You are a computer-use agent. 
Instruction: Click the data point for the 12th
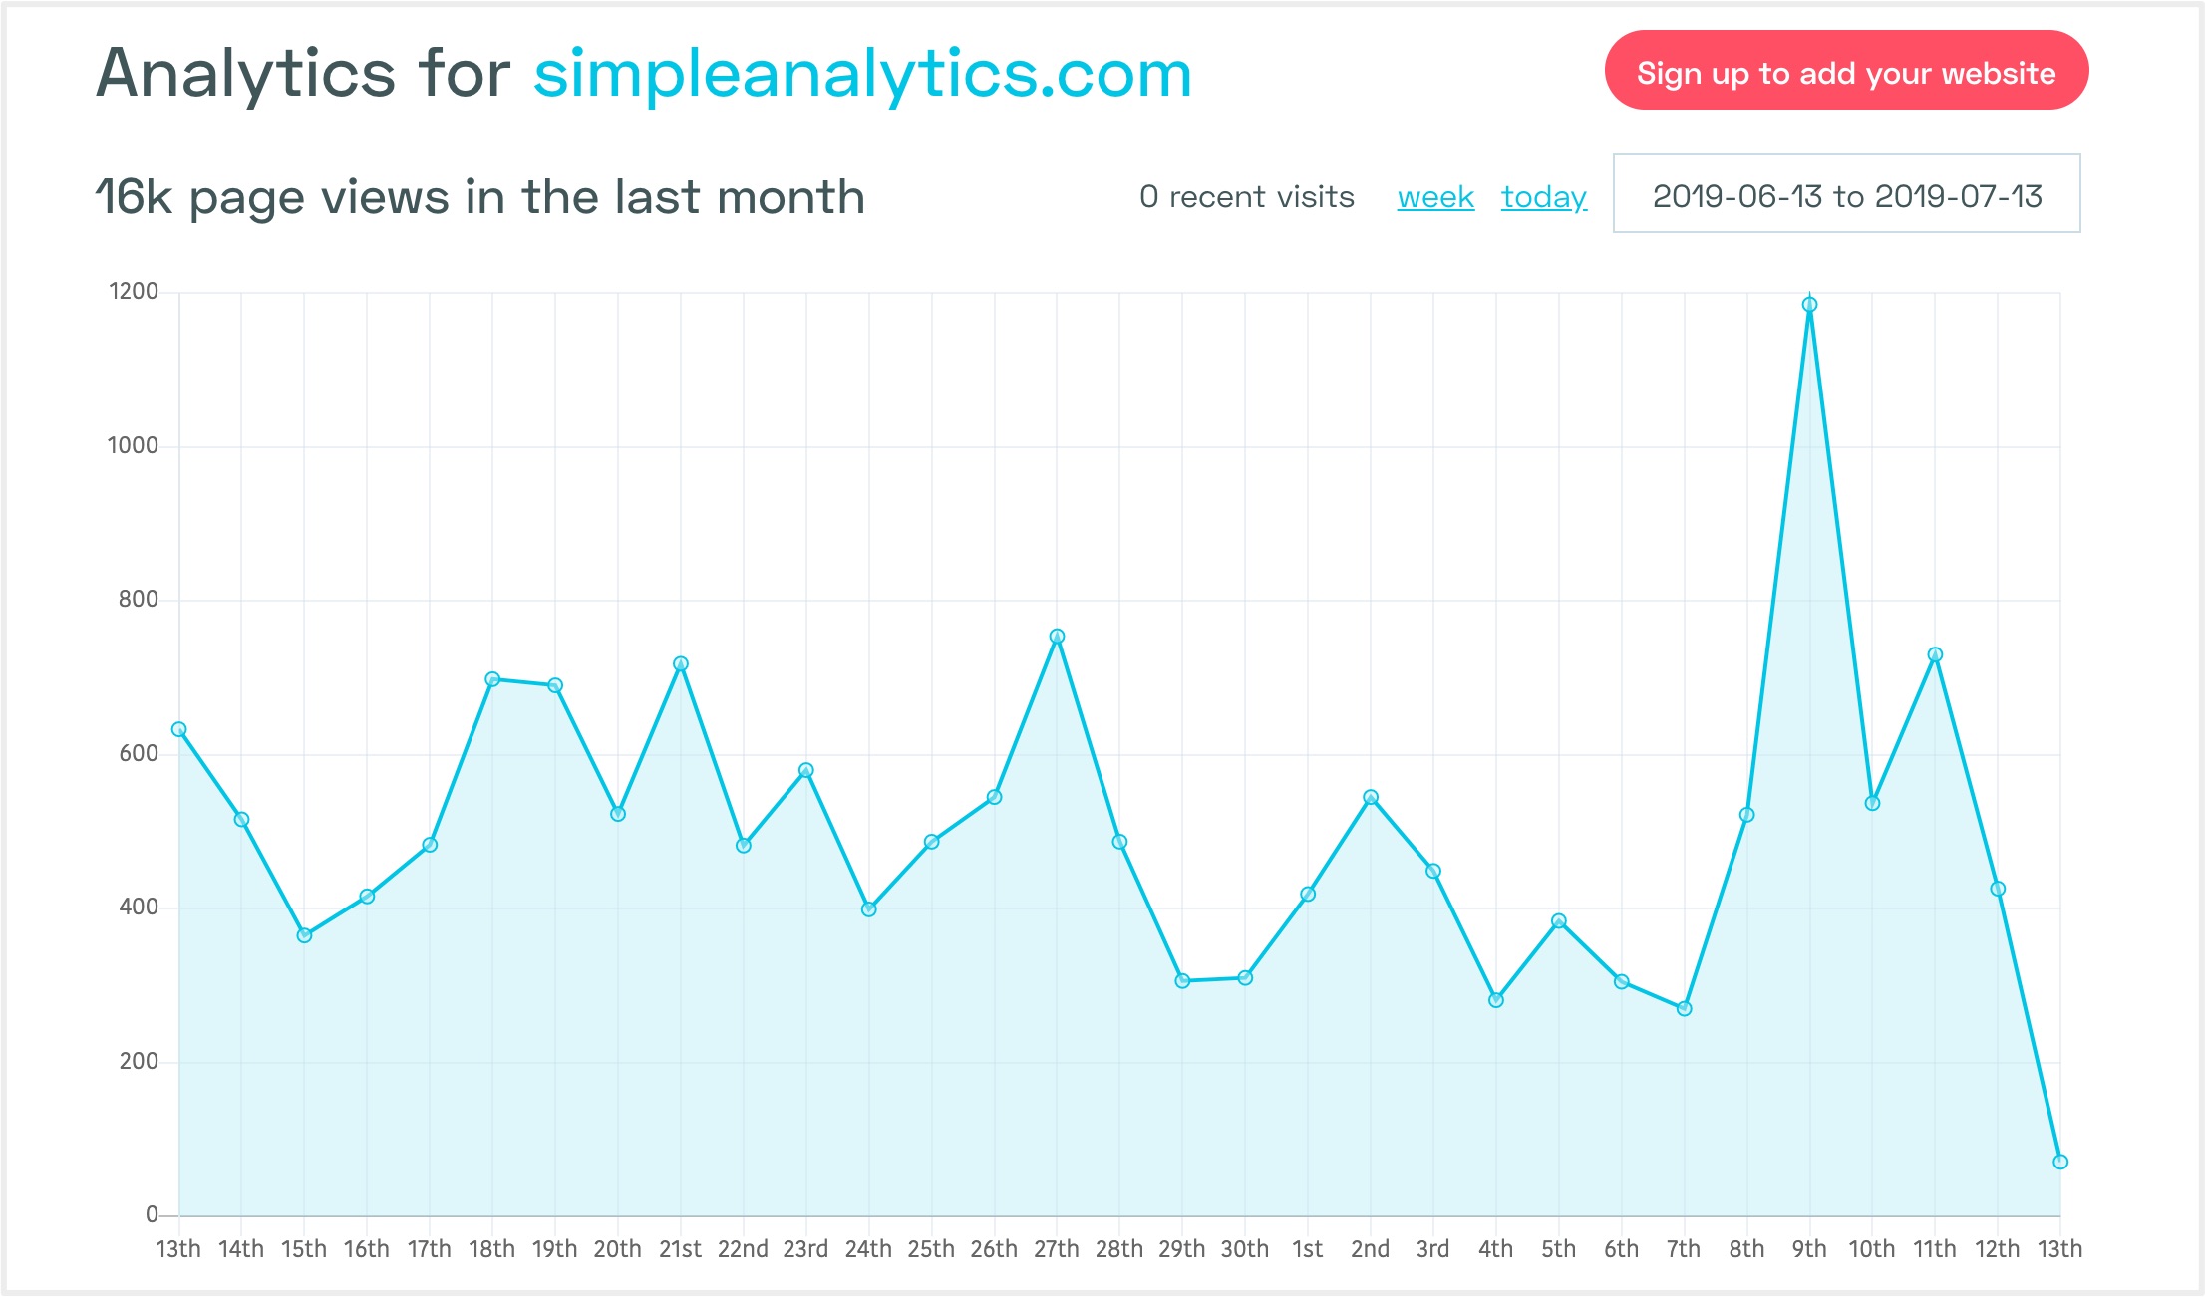tap(1998, 890)
